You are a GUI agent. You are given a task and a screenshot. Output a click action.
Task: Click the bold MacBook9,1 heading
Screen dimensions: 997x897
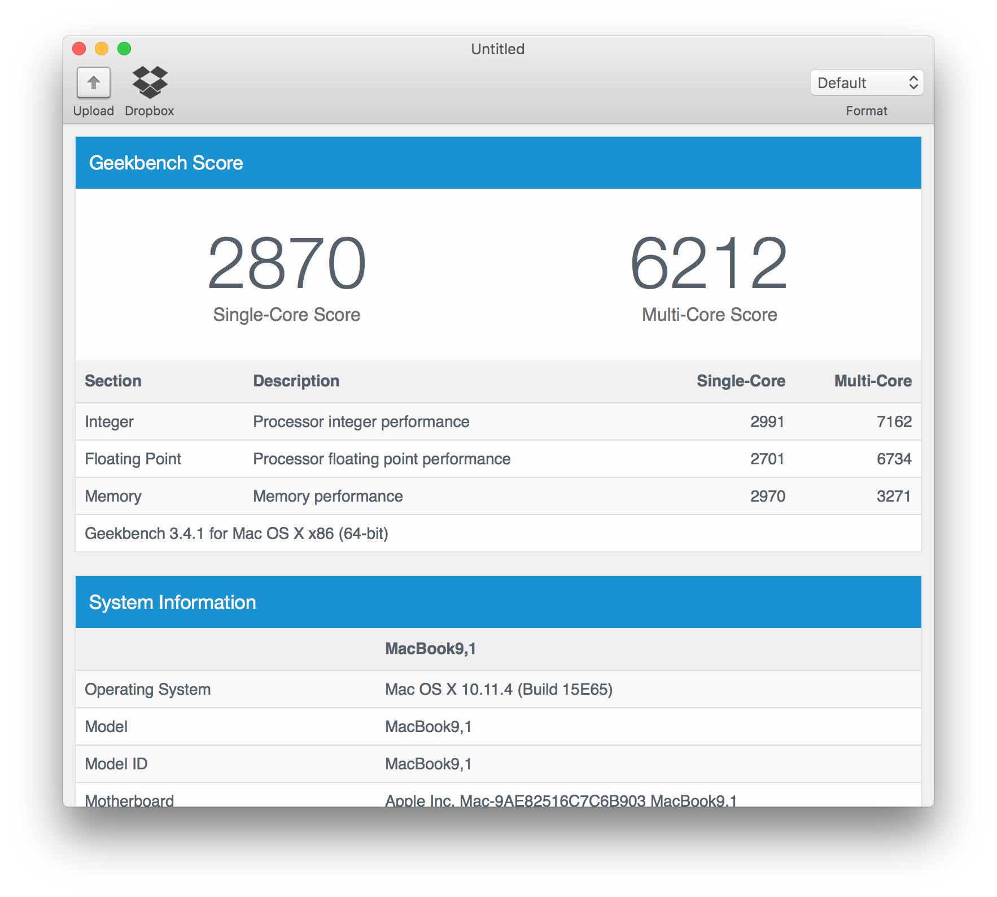click(430, 649)
